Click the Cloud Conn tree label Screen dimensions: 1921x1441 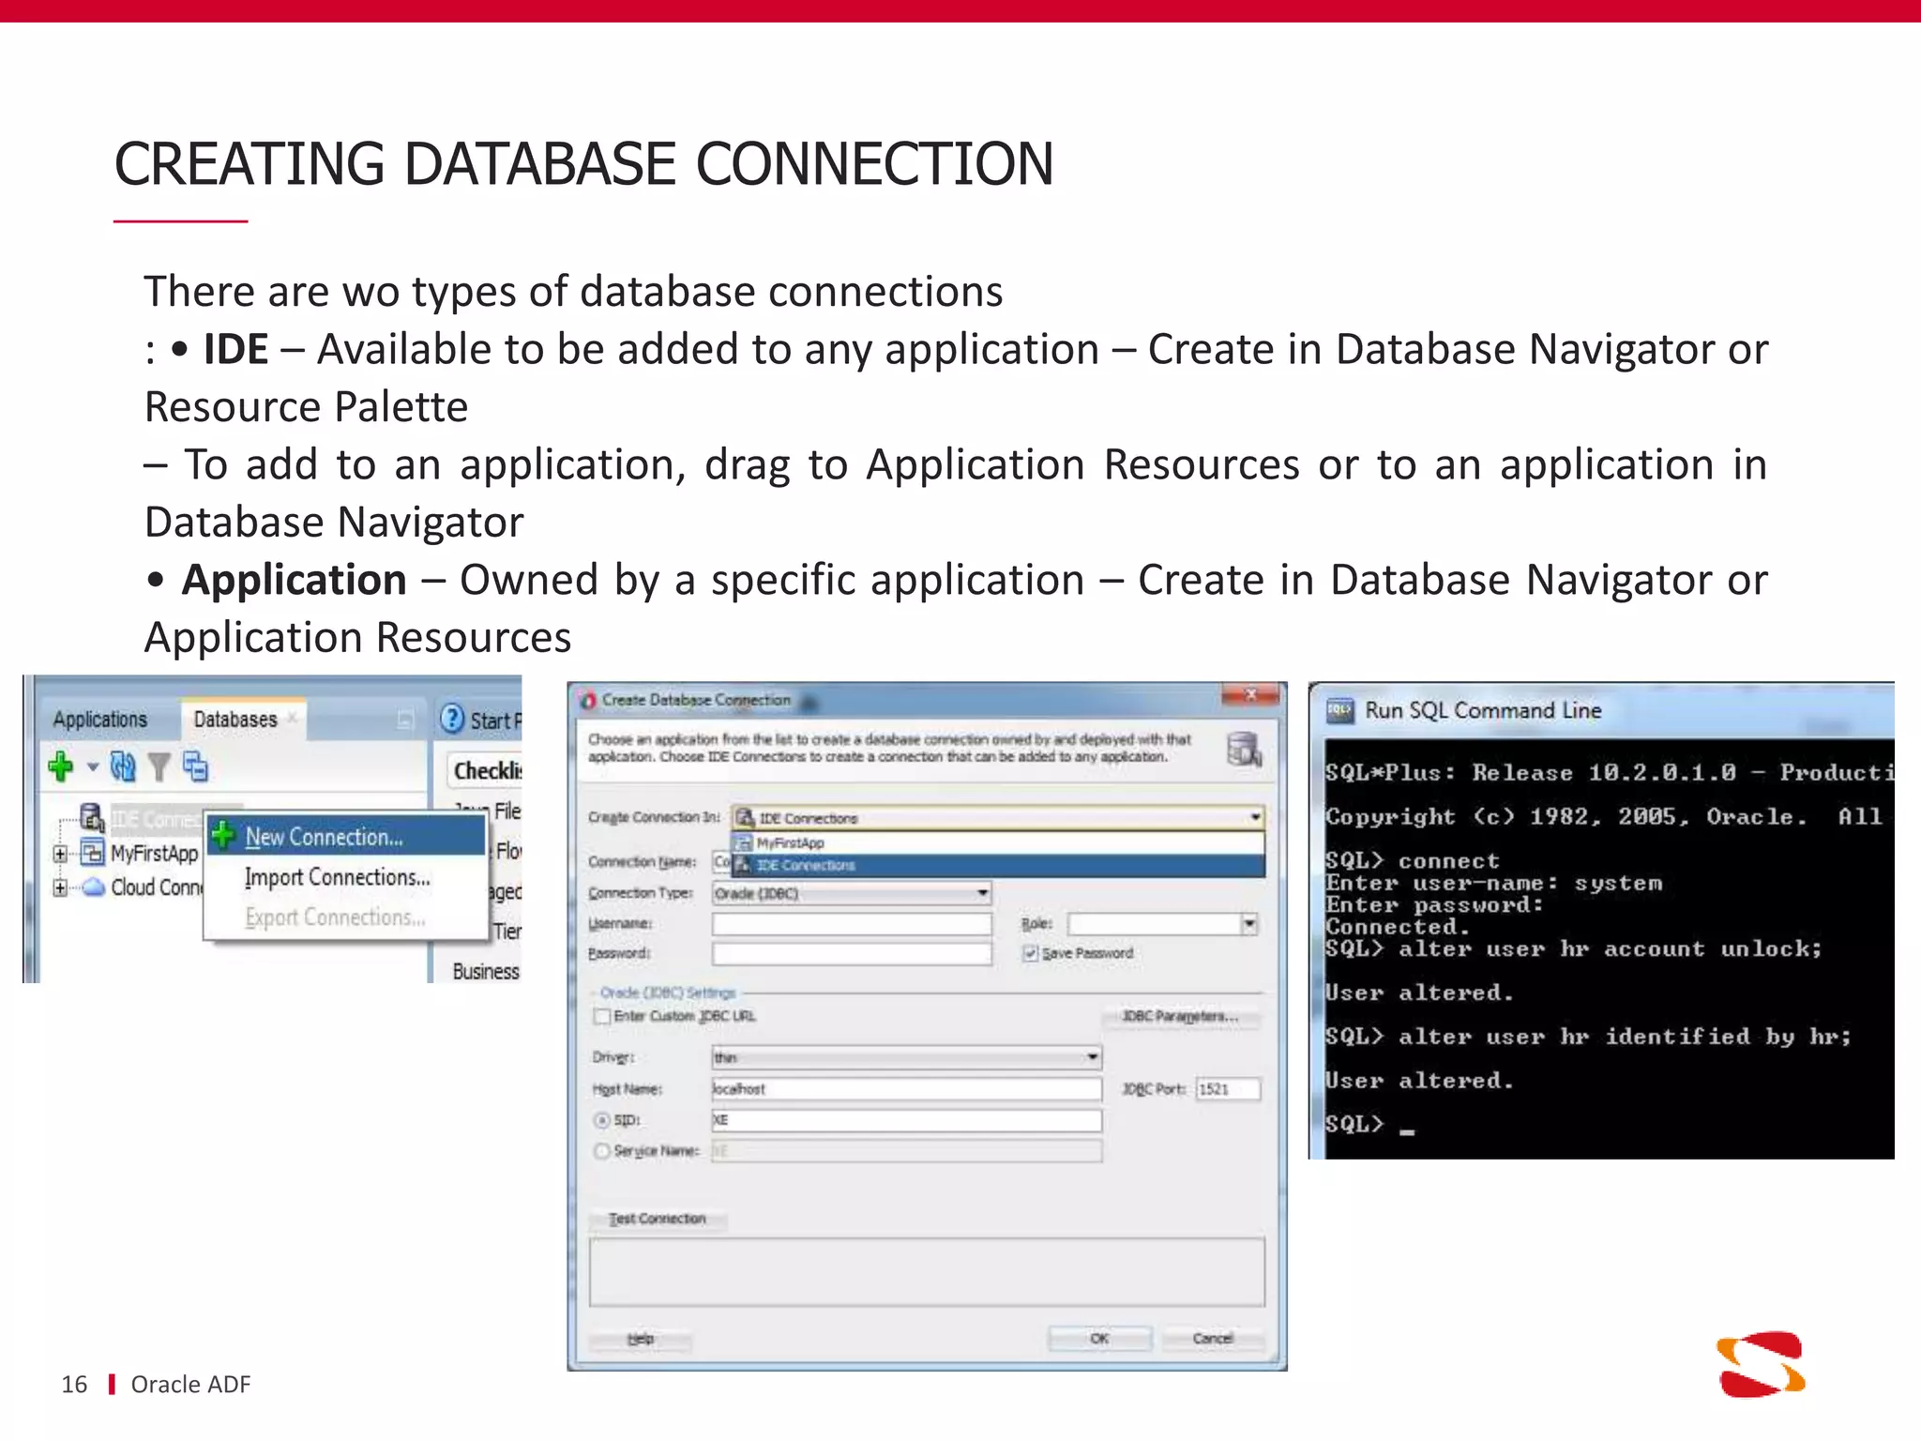[157, 887]
